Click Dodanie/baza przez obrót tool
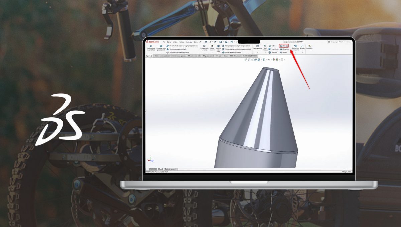Viewport: 401px width, 227px height. coord(161,48)
